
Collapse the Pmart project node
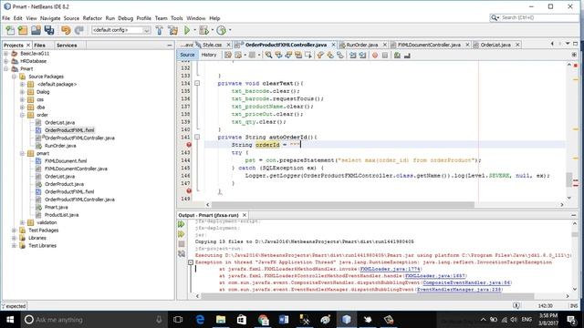6,69
